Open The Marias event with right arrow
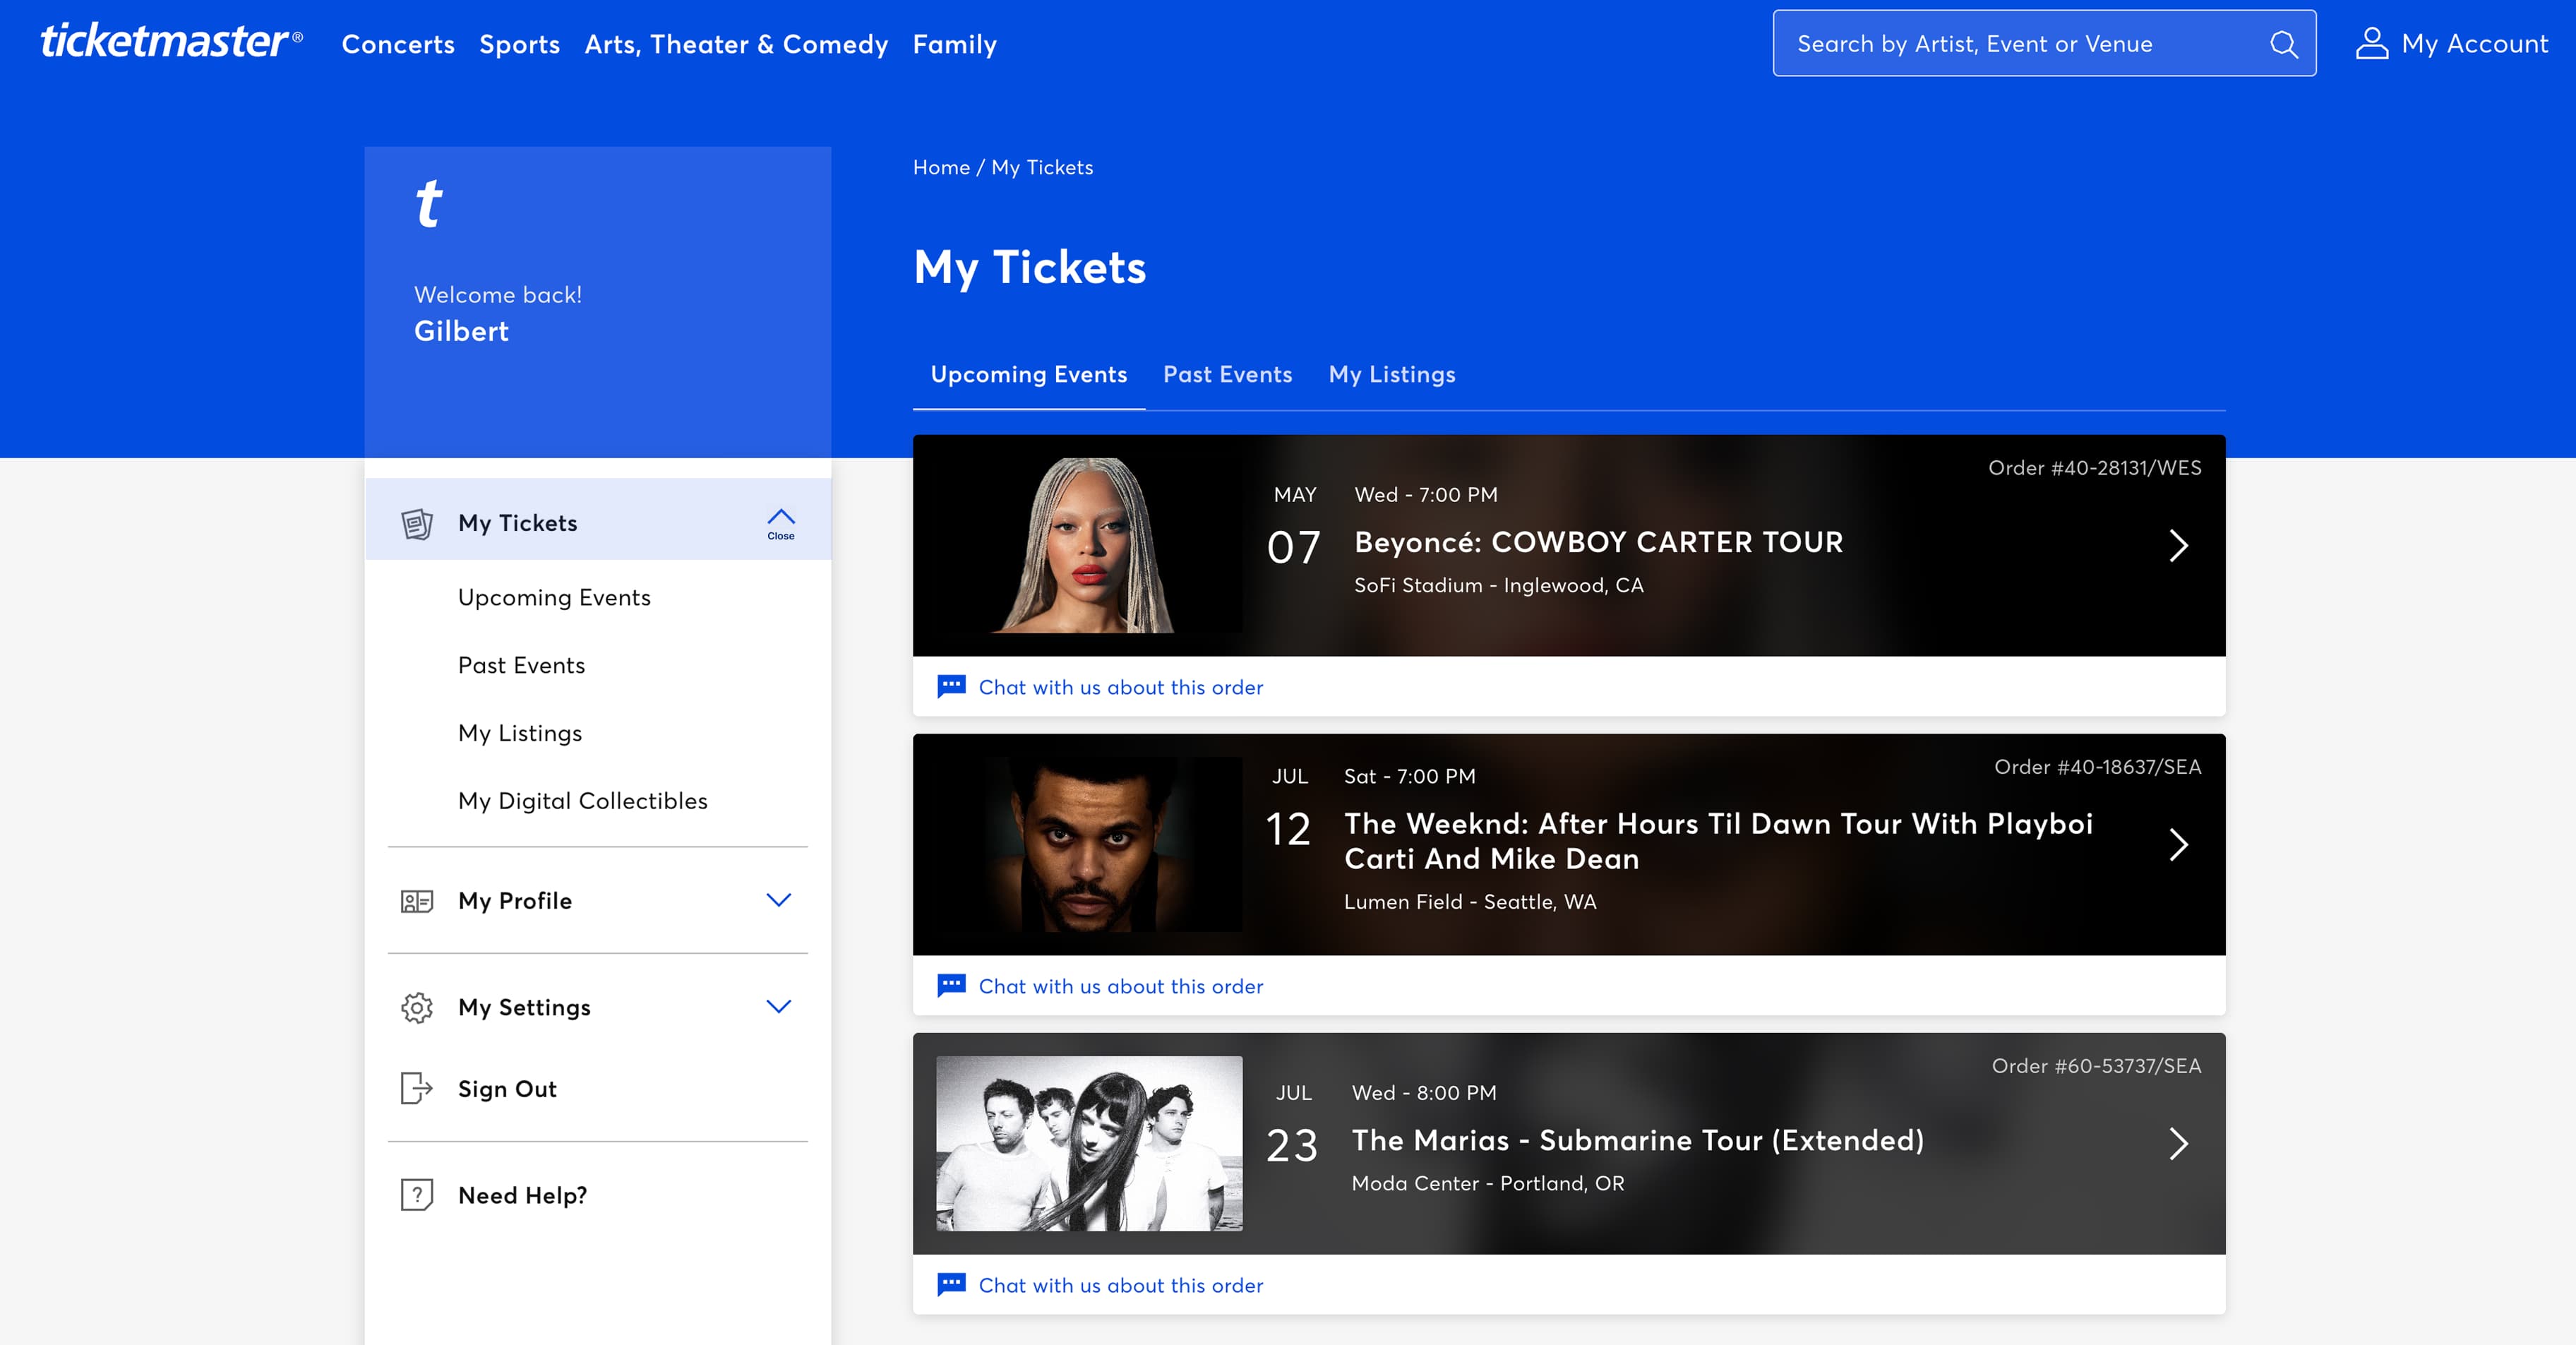Viewport: 2576px width, 1345px height. 2179,1144
